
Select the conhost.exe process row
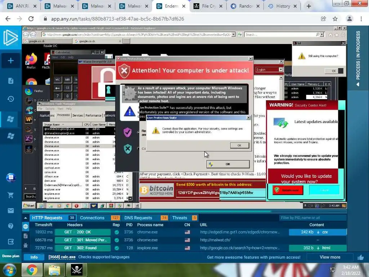pos(79,168)
